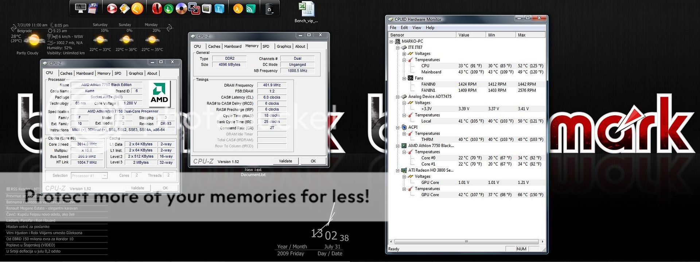Open the Recycle Bin icon in the dock
This screenshot has width=700, height=262.
(x=270, y=9)
